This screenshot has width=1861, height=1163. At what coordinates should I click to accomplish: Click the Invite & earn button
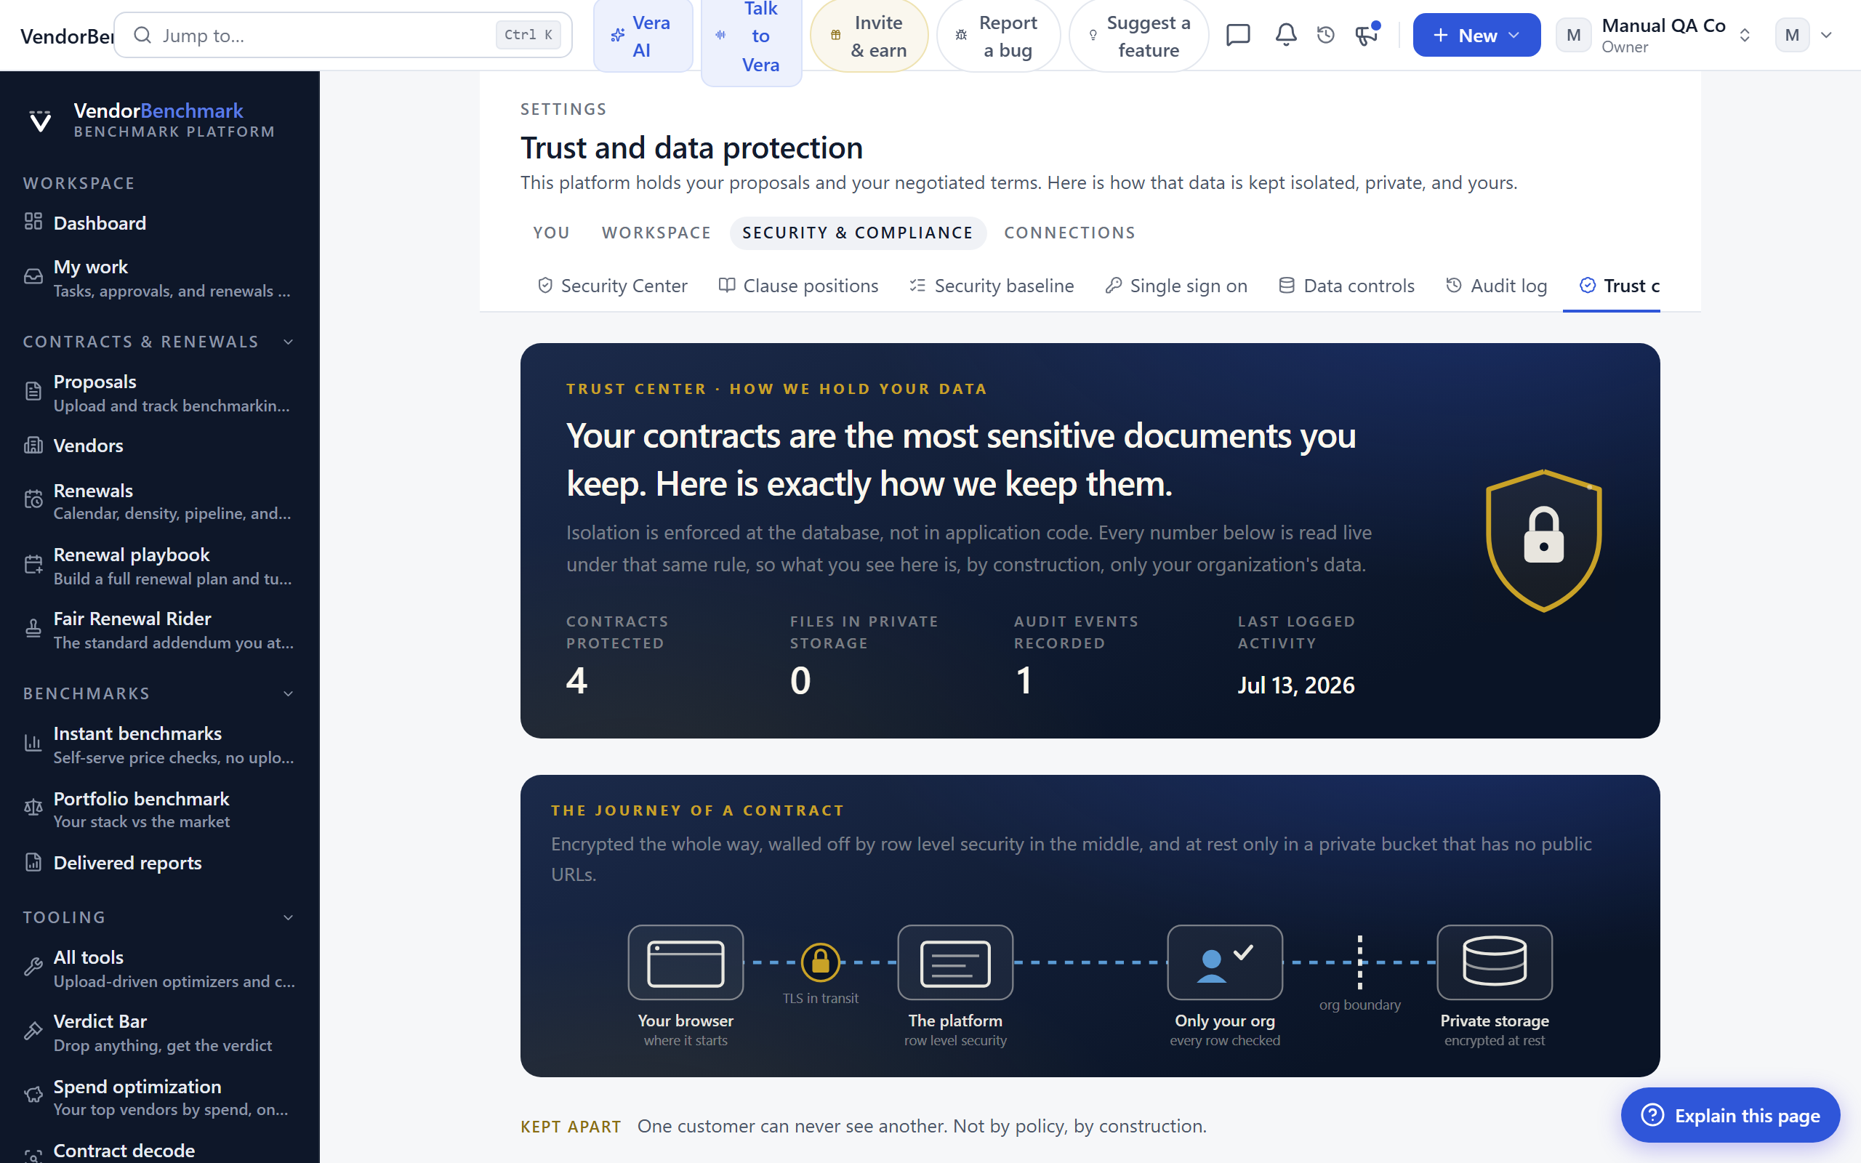(869, 36)
